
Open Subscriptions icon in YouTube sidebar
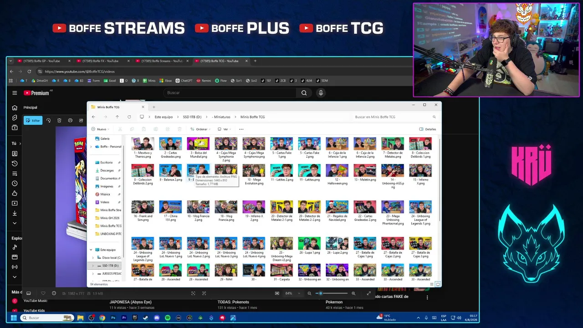tap(15, 128)
